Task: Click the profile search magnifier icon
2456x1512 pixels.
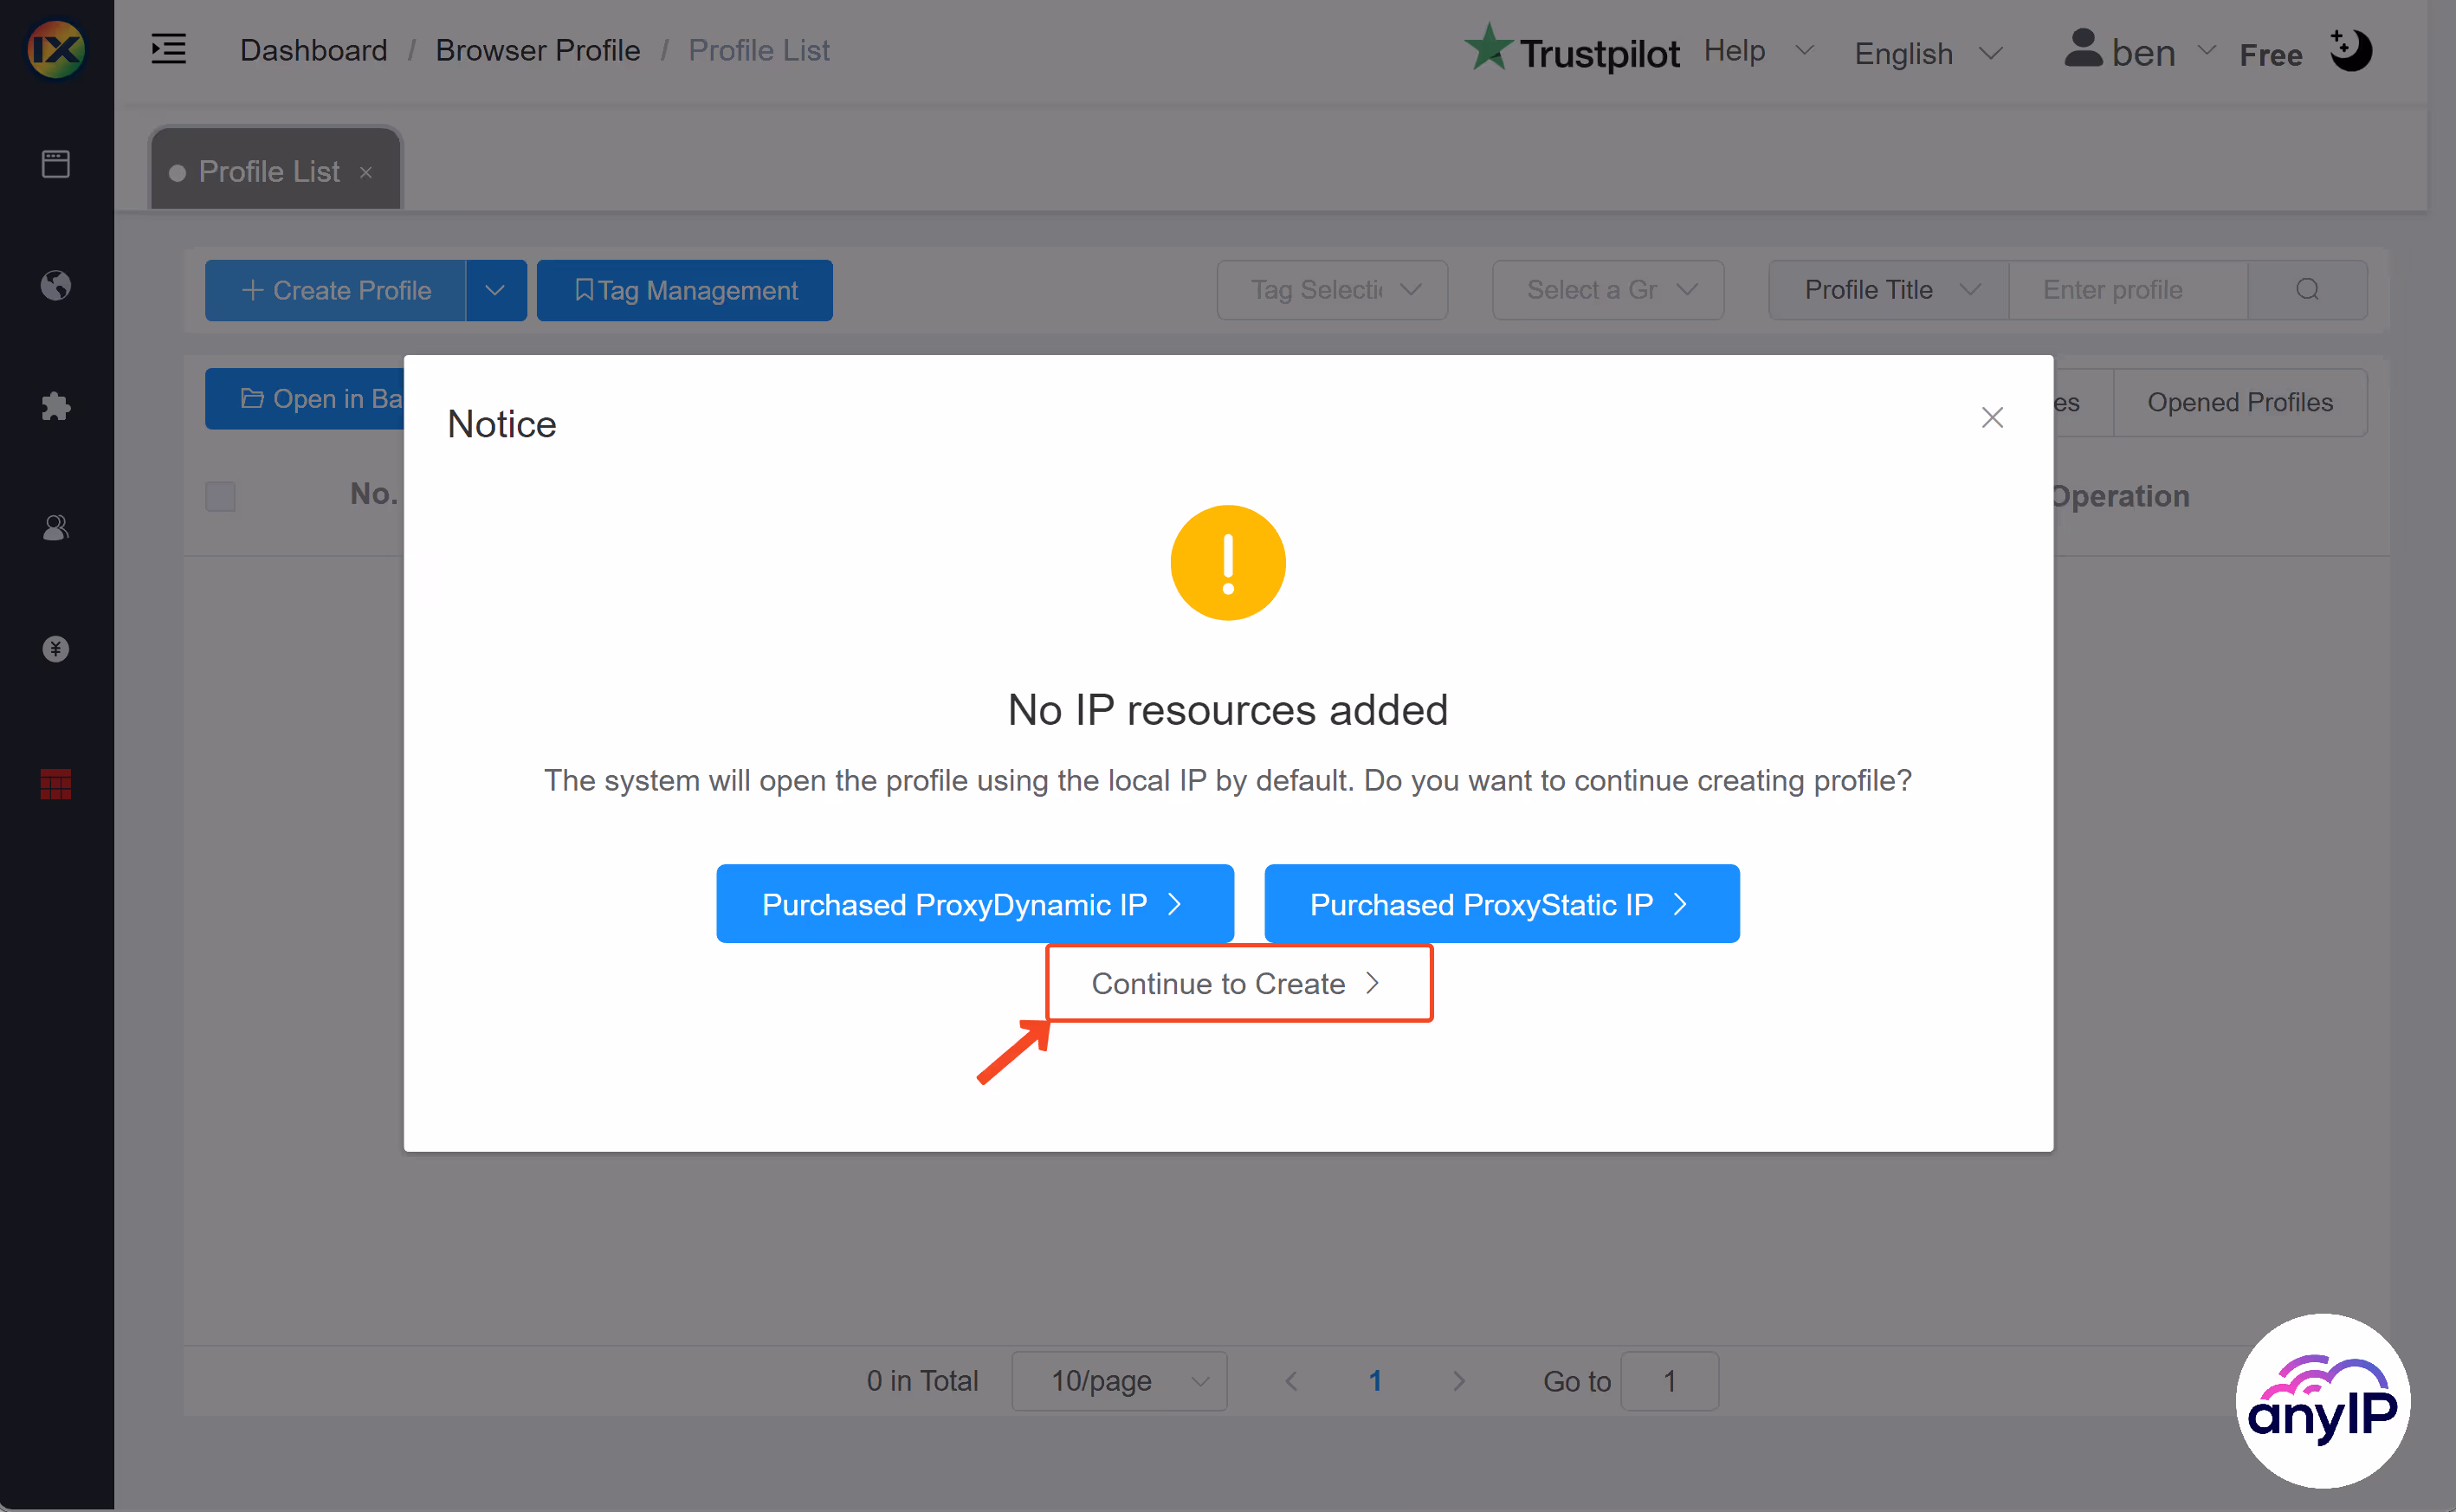Action: [x=2307, y=289]
